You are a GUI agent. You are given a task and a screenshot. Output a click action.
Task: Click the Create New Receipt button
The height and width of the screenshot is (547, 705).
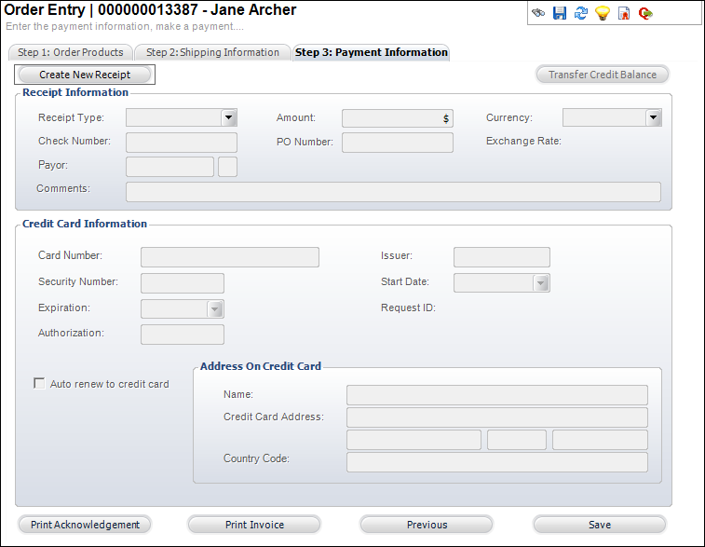click(85, 75)
